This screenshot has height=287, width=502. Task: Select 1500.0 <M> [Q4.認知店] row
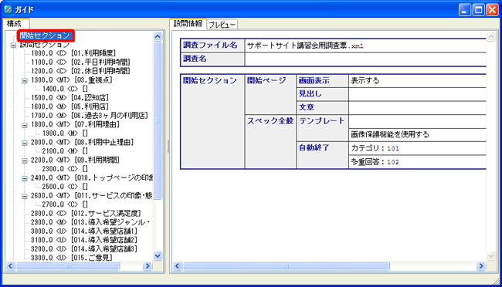coord(70,97)
